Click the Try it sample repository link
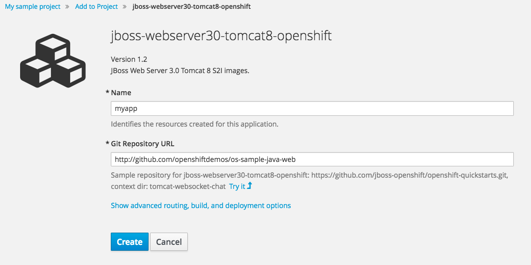 [x=237, y=186]
